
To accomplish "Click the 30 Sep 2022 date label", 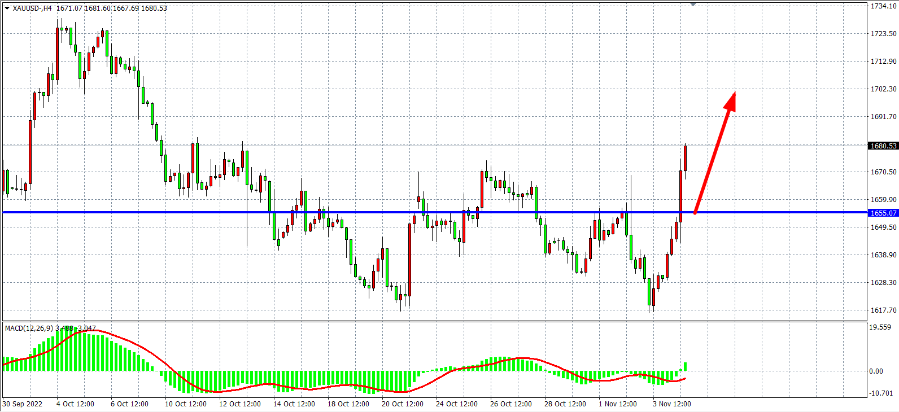I will [x=23, y=404].
